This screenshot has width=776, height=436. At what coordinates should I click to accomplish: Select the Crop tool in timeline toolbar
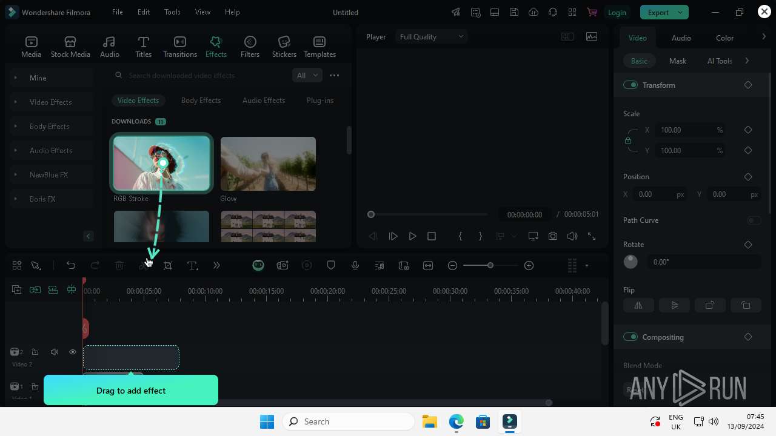point(168,265)
